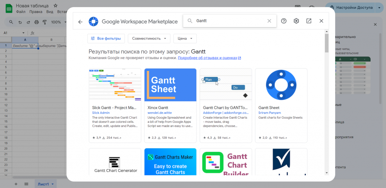Click the Gantt search input field

[x=230, y=21]
